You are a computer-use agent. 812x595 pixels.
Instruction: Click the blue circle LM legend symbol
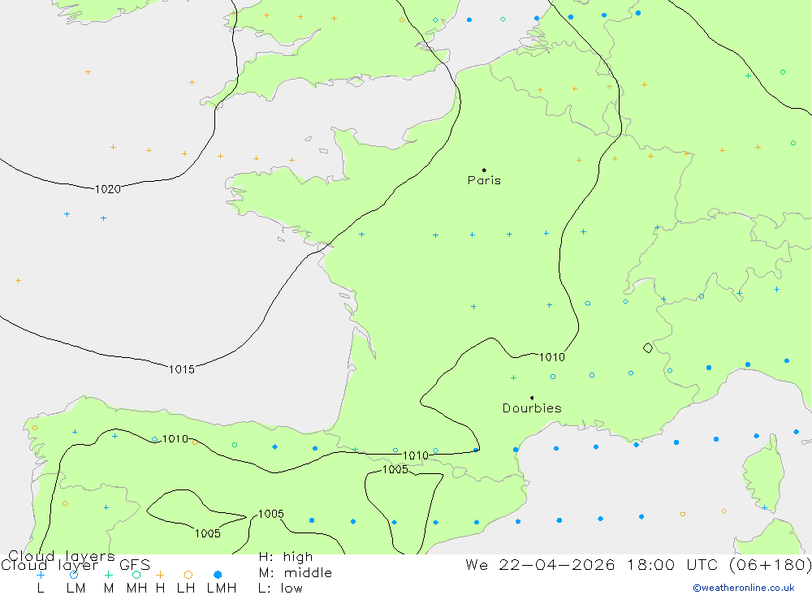point(74,575)
